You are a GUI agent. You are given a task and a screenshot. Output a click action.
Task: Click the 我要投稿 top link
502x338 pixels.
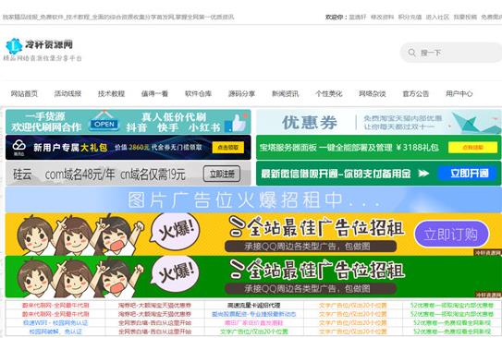pyautogui.click(x=466, y=17)
